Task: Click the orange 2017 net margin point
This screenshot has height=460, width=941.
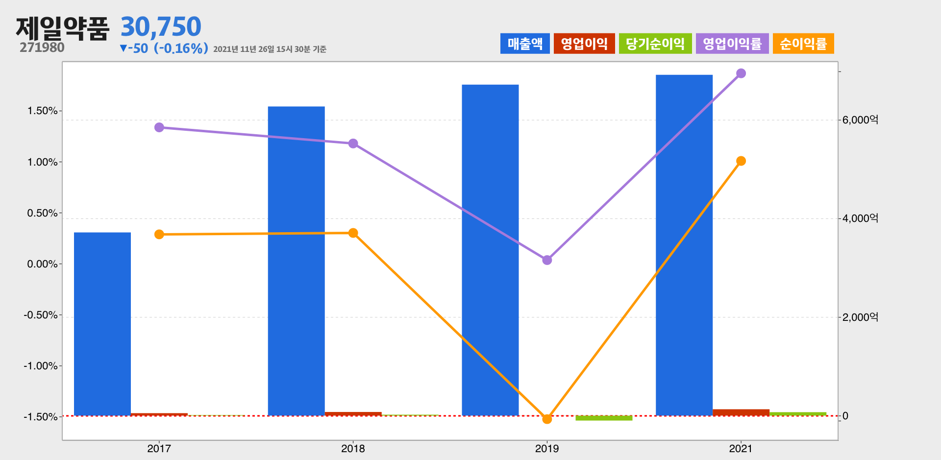Action: 159,235
